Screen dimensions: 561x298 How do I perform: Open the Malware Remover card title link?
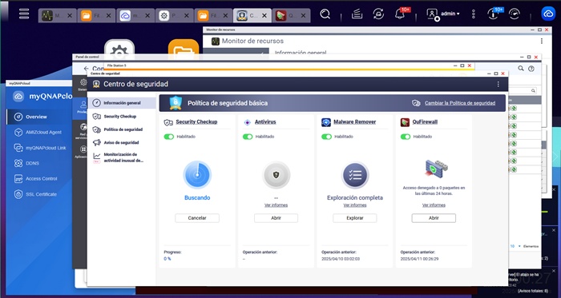coord(354,122)
